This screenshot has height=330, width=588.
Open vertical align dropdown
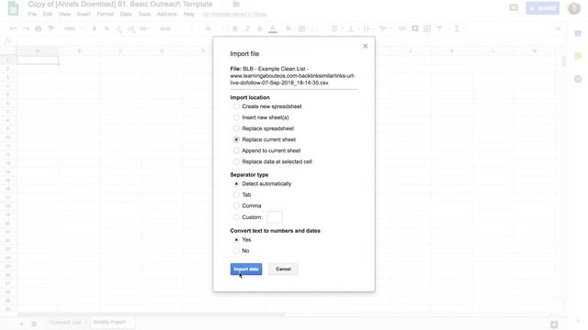tap(353, 28)
